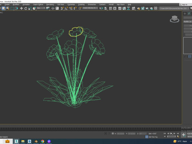This screenshot has height=144, width=192.
Task: Open Modifier List dropdown
Action: 188,22
